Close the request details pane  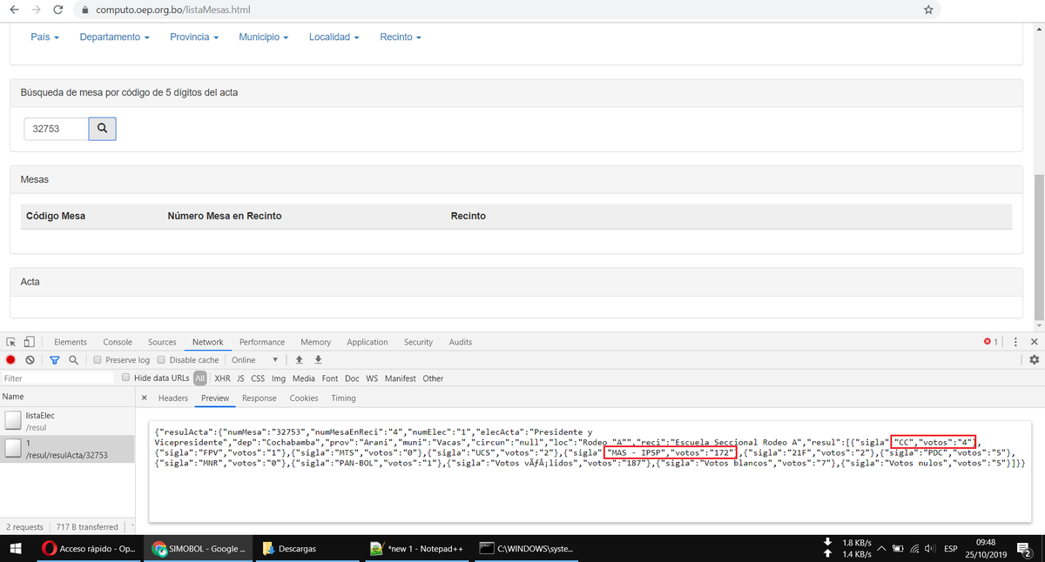(145, 398)
